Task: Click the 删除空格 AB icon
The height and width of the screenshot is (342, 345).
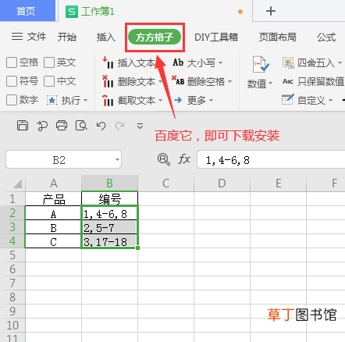Action: coord(178,80)
